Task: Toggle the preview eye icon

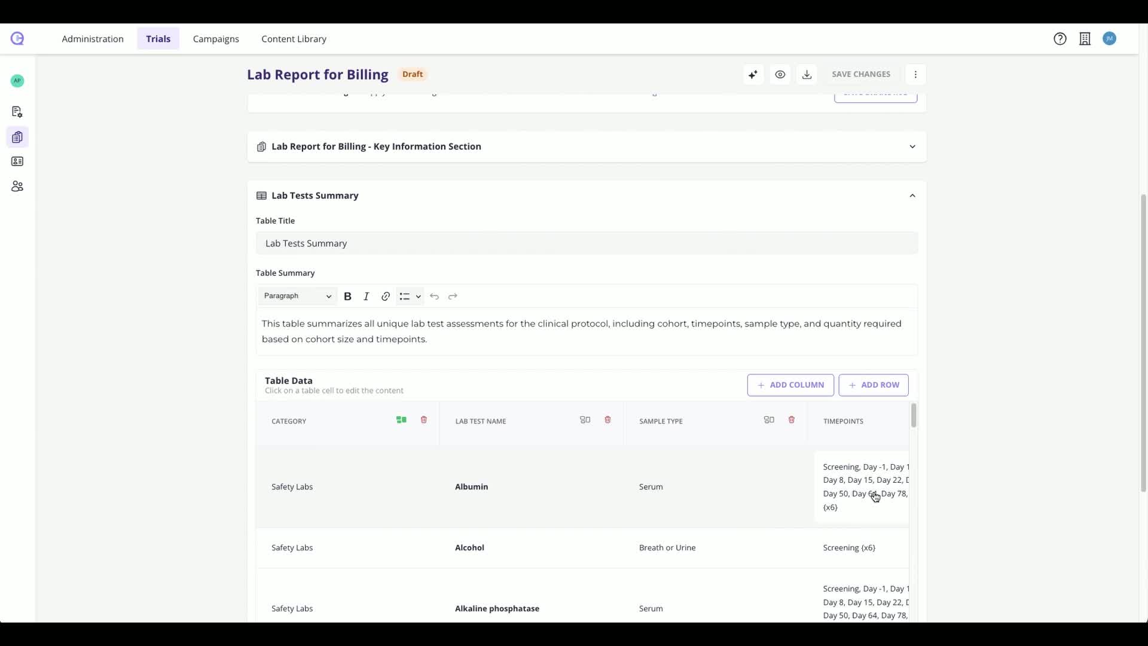Action: click(x=780, y=75)
